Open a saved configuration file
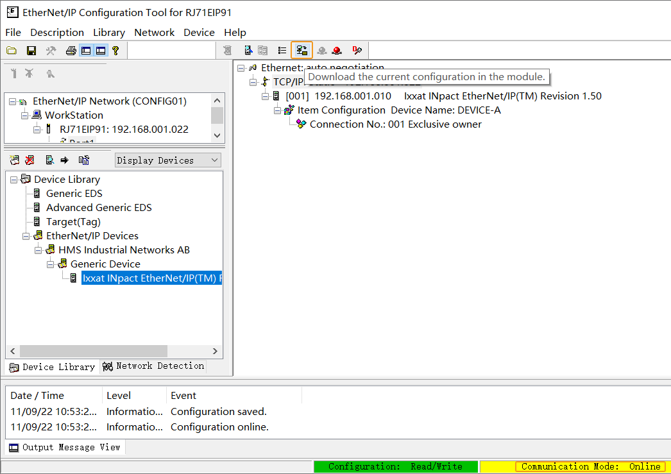This screenshot has height=474, width=671. click(12, 50)
